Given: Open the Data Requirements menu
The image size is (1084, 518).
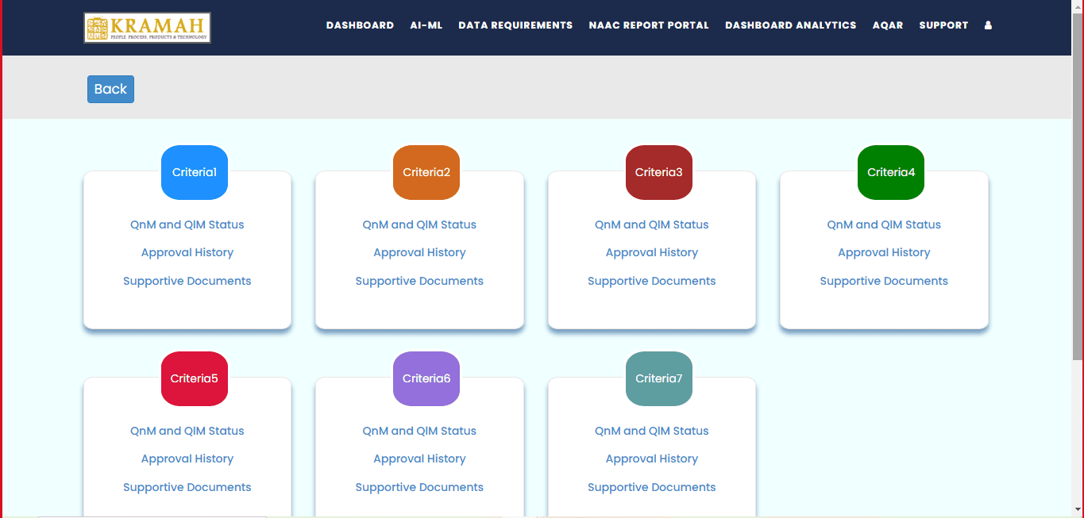Looking at the screenshot, I should 515,25.
